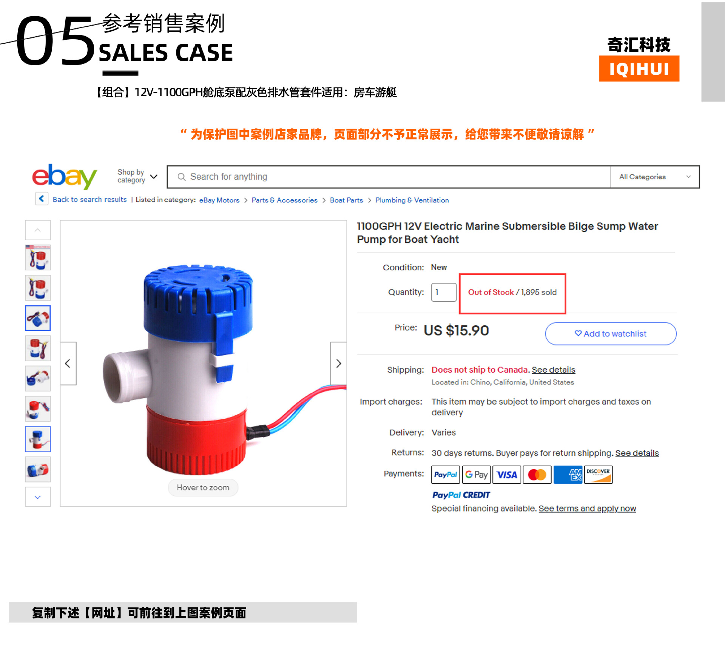This screenshot has width=725, height=652.
Task: Show the previous product image arrow
Action: [68, 363]
